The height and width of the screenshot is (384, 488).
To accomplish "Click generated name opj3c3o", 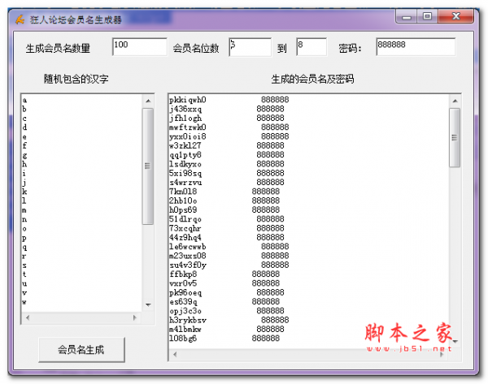I will [185, 311].
